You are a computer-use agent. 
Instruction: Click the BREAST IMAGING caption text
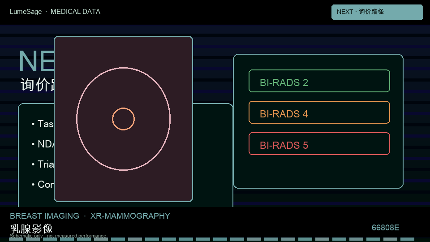tap(44, 216)
